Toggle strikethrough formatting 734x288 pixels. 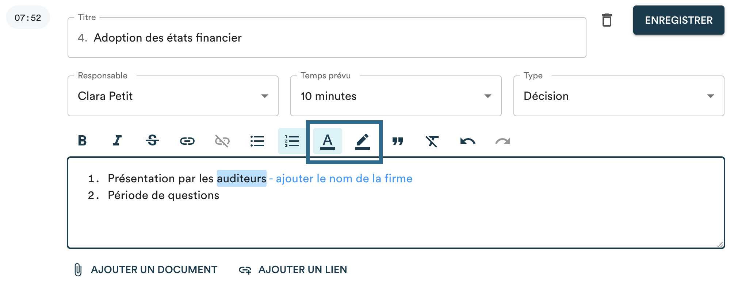tap(152, 141)
